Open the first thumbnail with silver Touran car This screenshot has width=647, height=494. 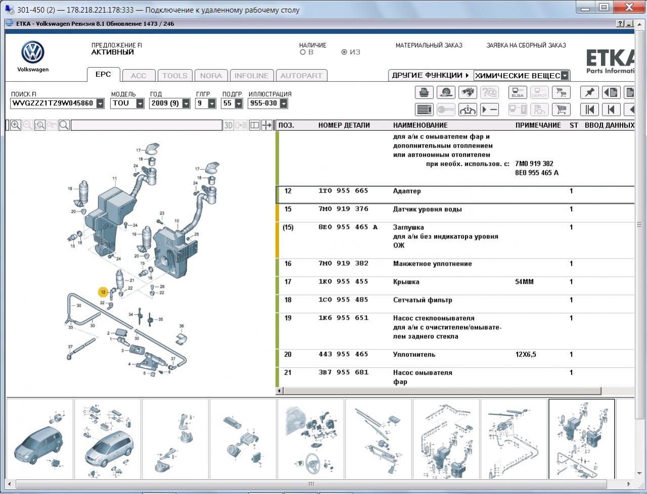coord(39,439)
